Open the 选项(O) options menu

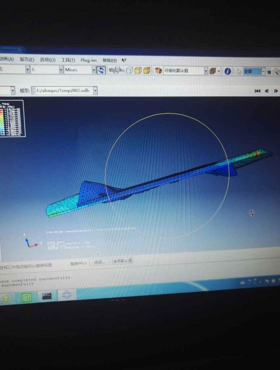[x=47, y=60]
